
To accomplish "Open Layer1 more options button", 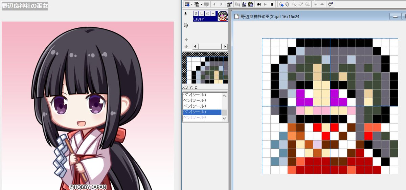I will click(213, 14).
